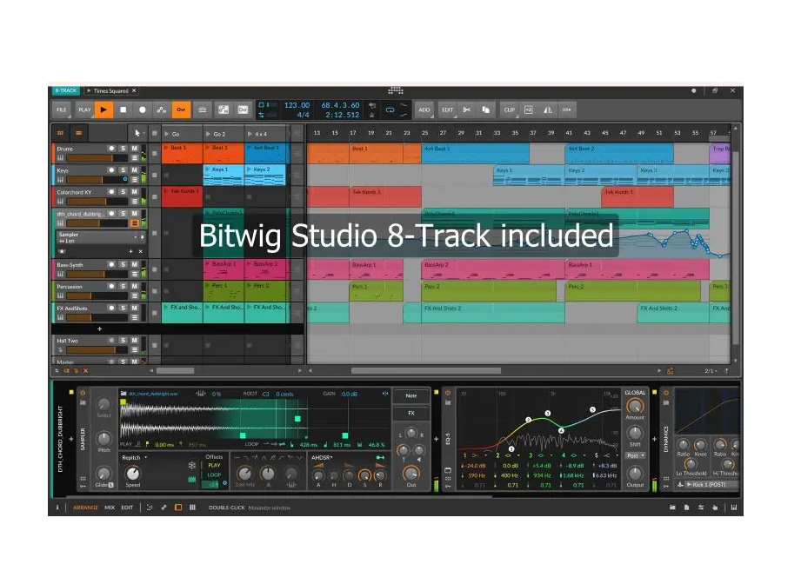Expand the Repitch mode dropdown
The height and width of the screenshot is (584, 801).
coord(135,457)
